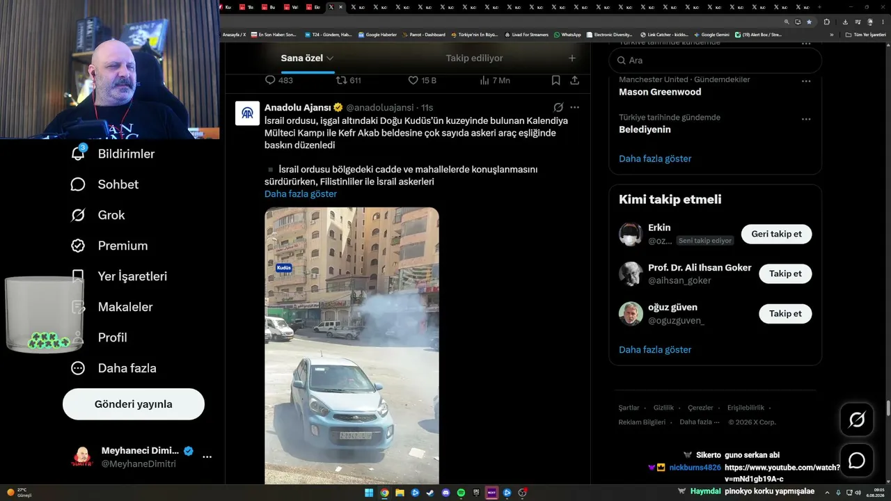
Task: Bookmark this page with the star icon
Action: 809,22
